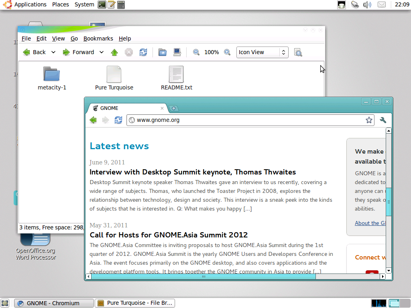Launch the calculator panel icon

tap(121, 4)
